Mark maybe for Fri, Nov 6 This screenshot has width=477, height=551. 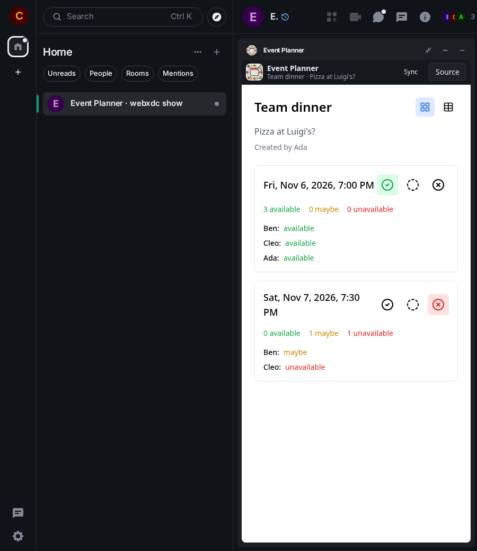click(x=413, y=185)
